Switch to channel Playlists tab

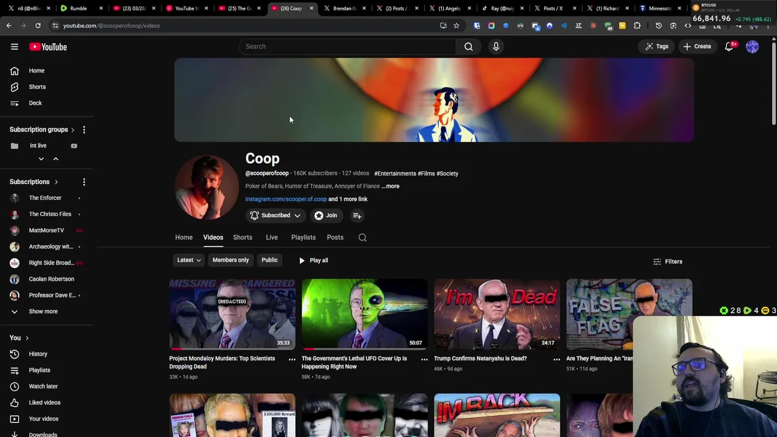pyautogui.click(x=303, y=237)
